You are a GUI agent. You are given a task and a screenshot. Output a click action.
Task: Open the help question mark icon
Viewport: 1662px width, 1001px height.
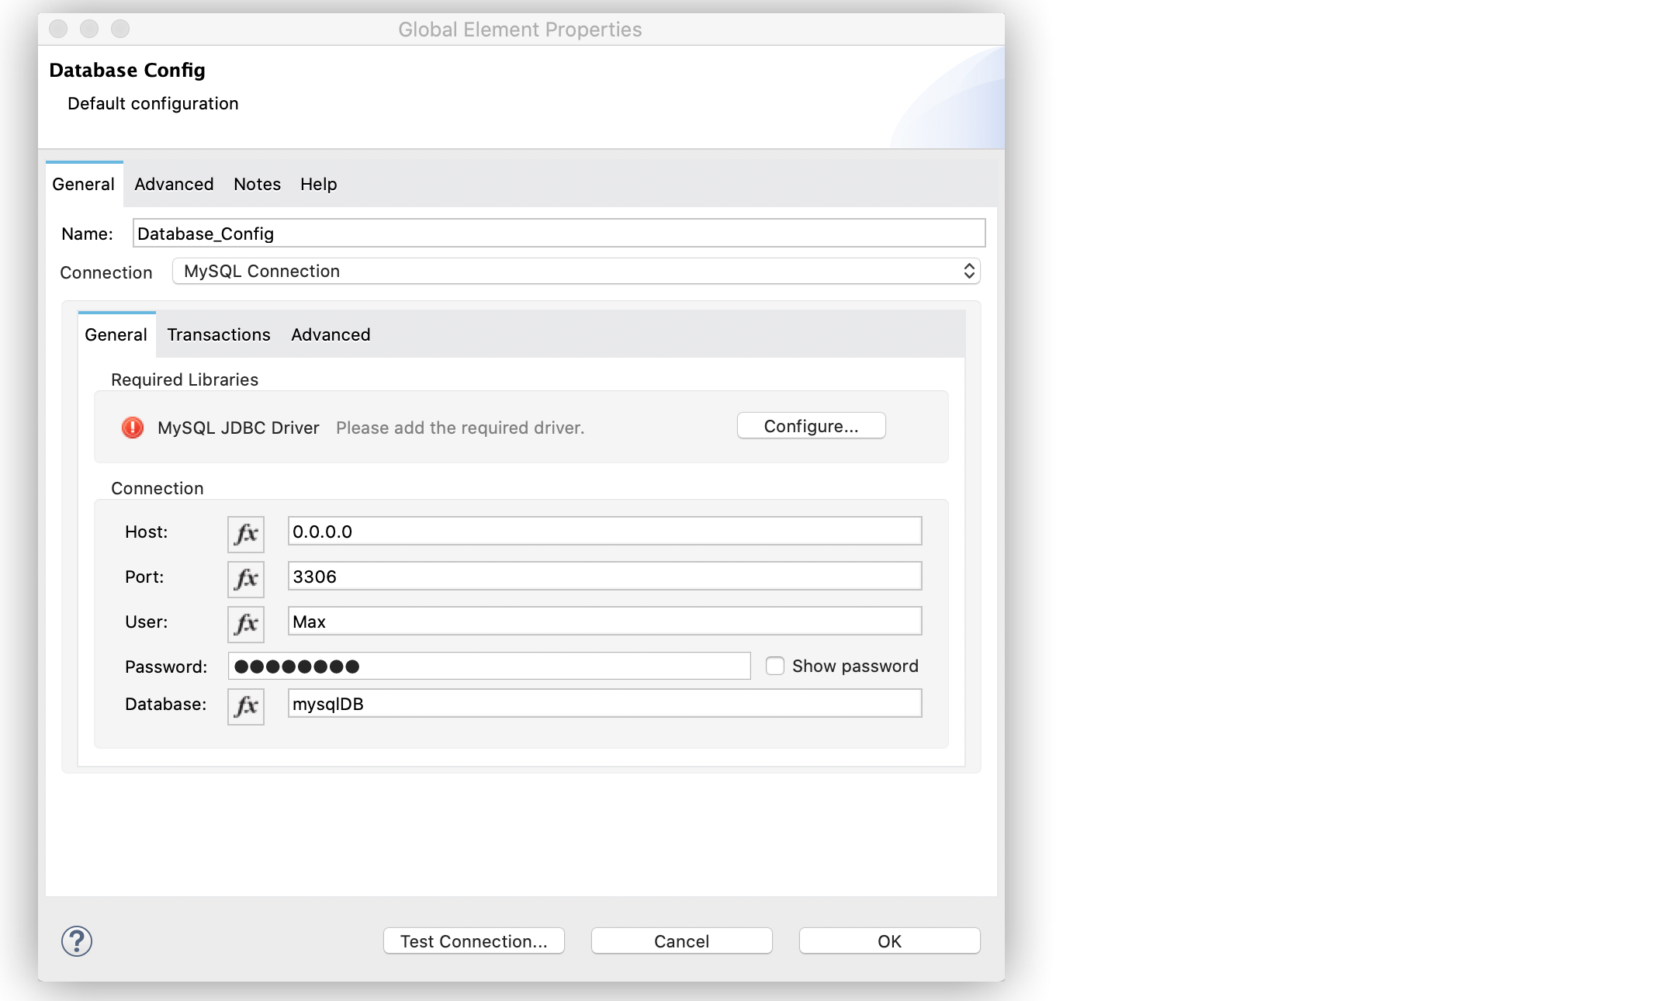(x=77, y=940)
